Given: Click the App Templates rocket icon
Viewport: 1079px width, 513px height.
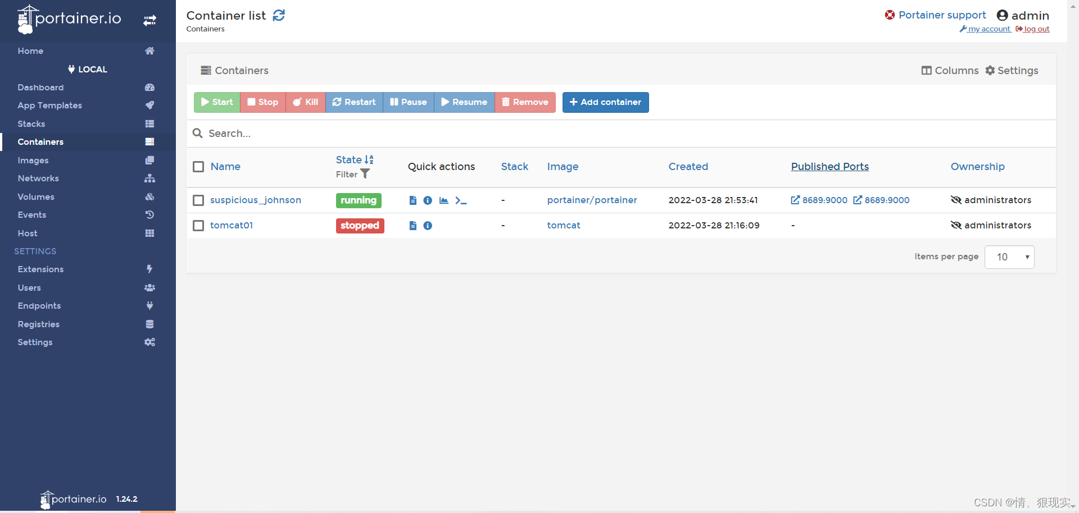Looking at the screenshot, I should click(x=149, y=105).
